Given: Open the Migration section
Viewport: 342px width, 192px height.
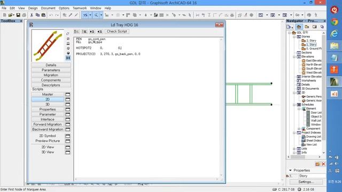Looking at the screenshot, I should point(51,75).
